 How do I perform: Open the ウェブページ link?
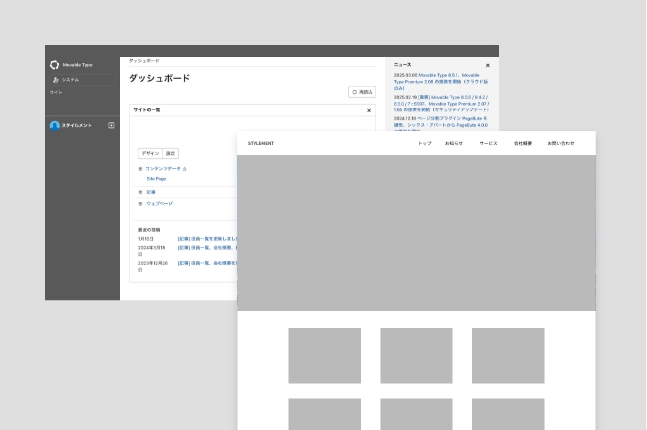[160, 204]
